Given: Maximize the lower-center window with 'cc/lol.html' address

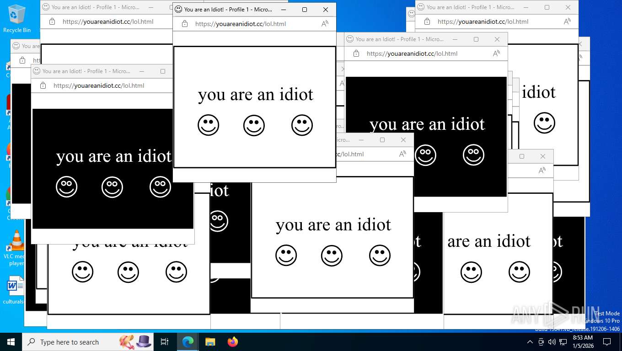Looking at the screenshot, I should (382, 140).
